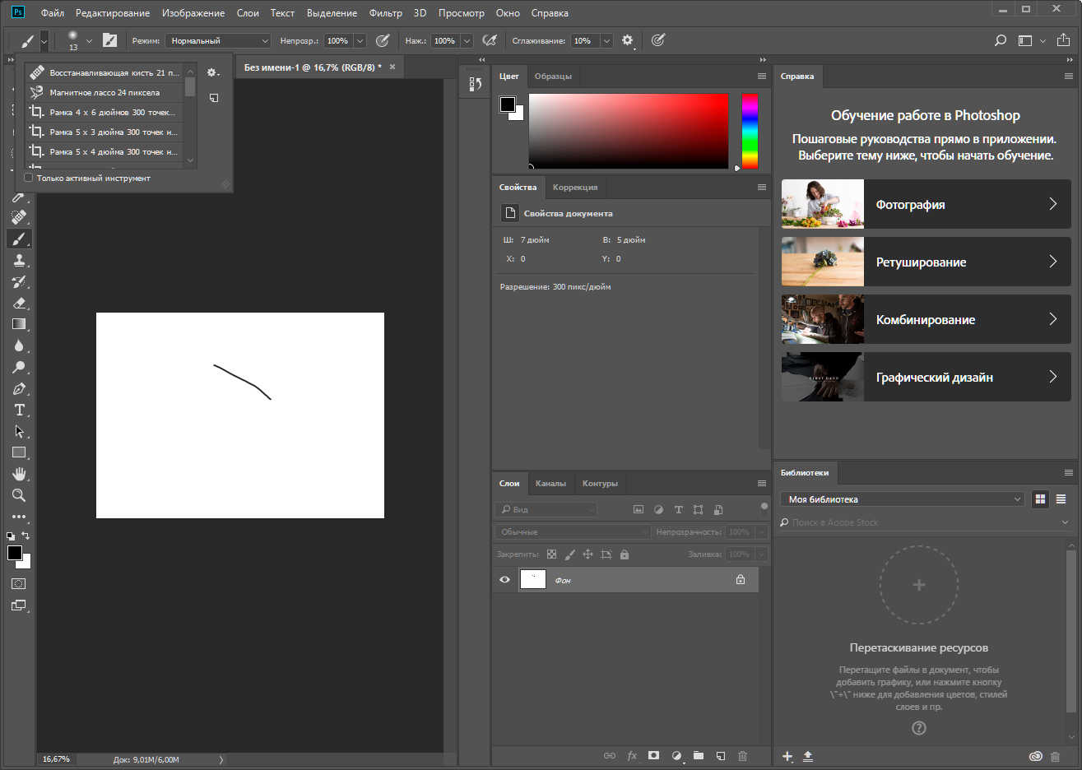Add layer style fx button

[632, 755]
